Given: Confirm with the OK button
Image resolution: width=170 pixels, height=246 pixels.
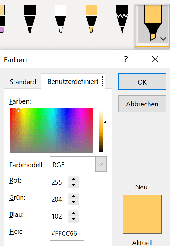Looking at the screenshot, I should coord(142,82).
